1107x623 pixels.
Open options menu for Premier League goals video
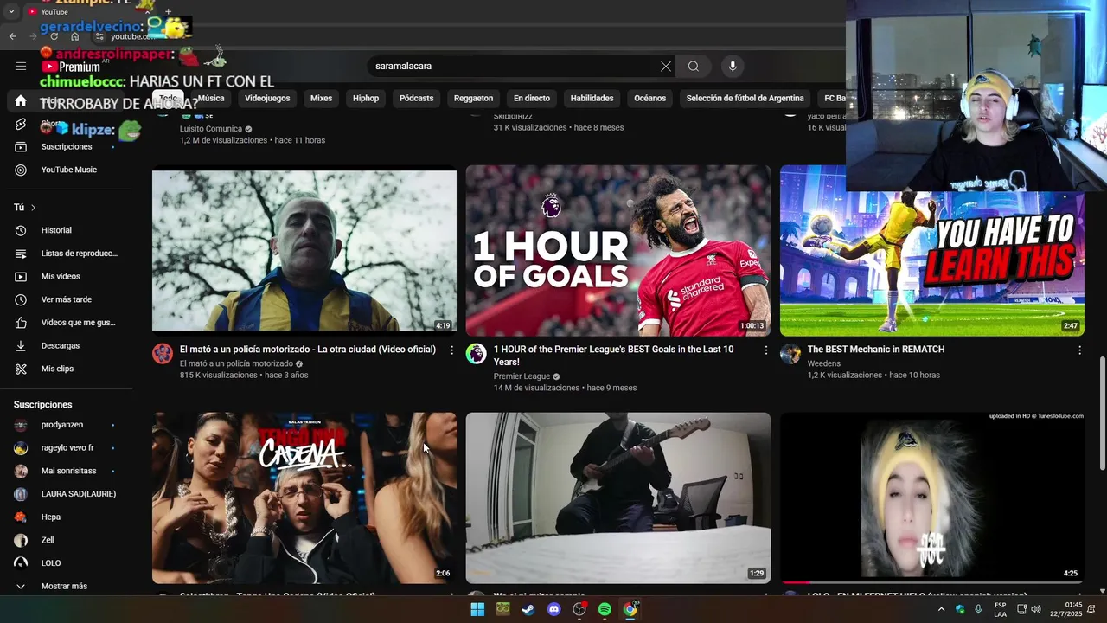click(x=765, y=350)
